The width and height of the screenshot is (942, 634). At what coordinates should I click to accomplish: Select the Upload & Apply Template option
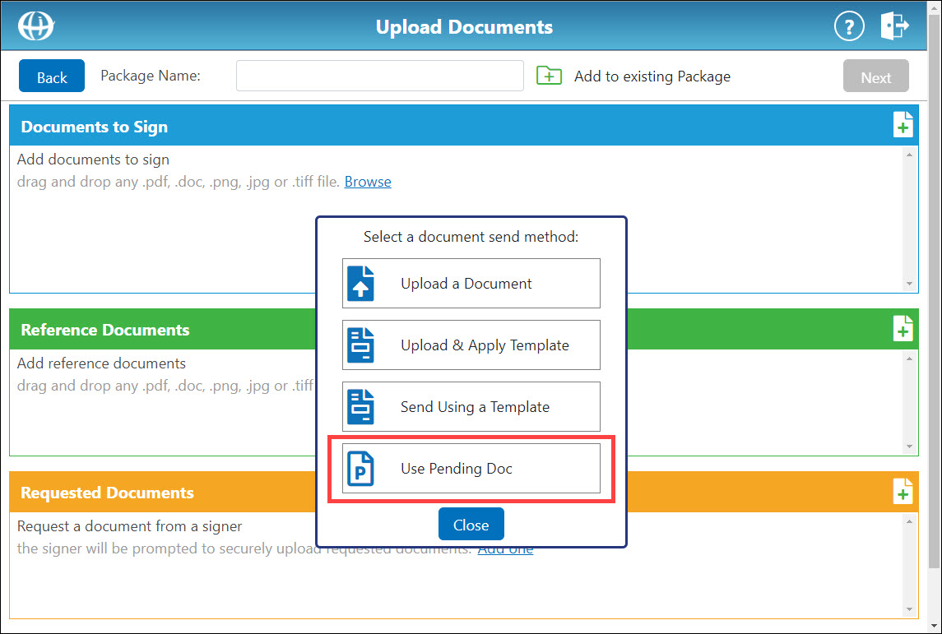click(471, 345)
